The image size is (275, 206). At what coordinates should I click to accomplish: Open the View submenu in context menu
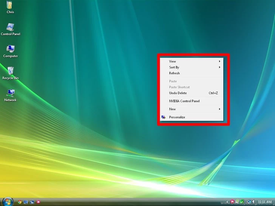[x=192, y=61]
